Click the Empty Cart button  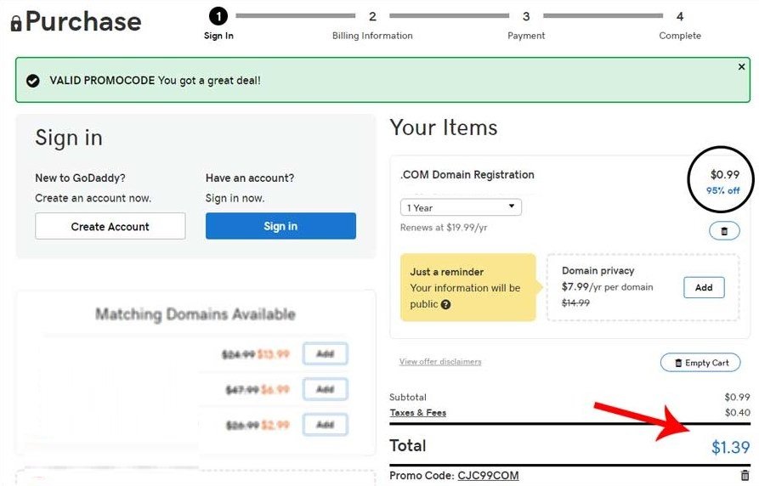tap(700, 363)
